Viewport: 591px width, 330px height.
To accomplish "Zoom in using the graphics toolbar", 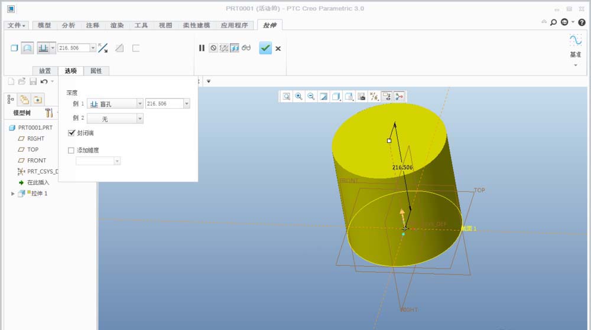I will 299,96.
